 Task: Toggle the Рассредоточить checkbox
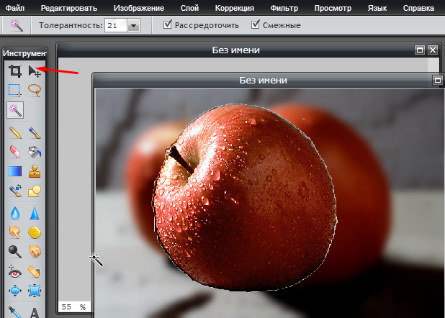coord(168,25)
